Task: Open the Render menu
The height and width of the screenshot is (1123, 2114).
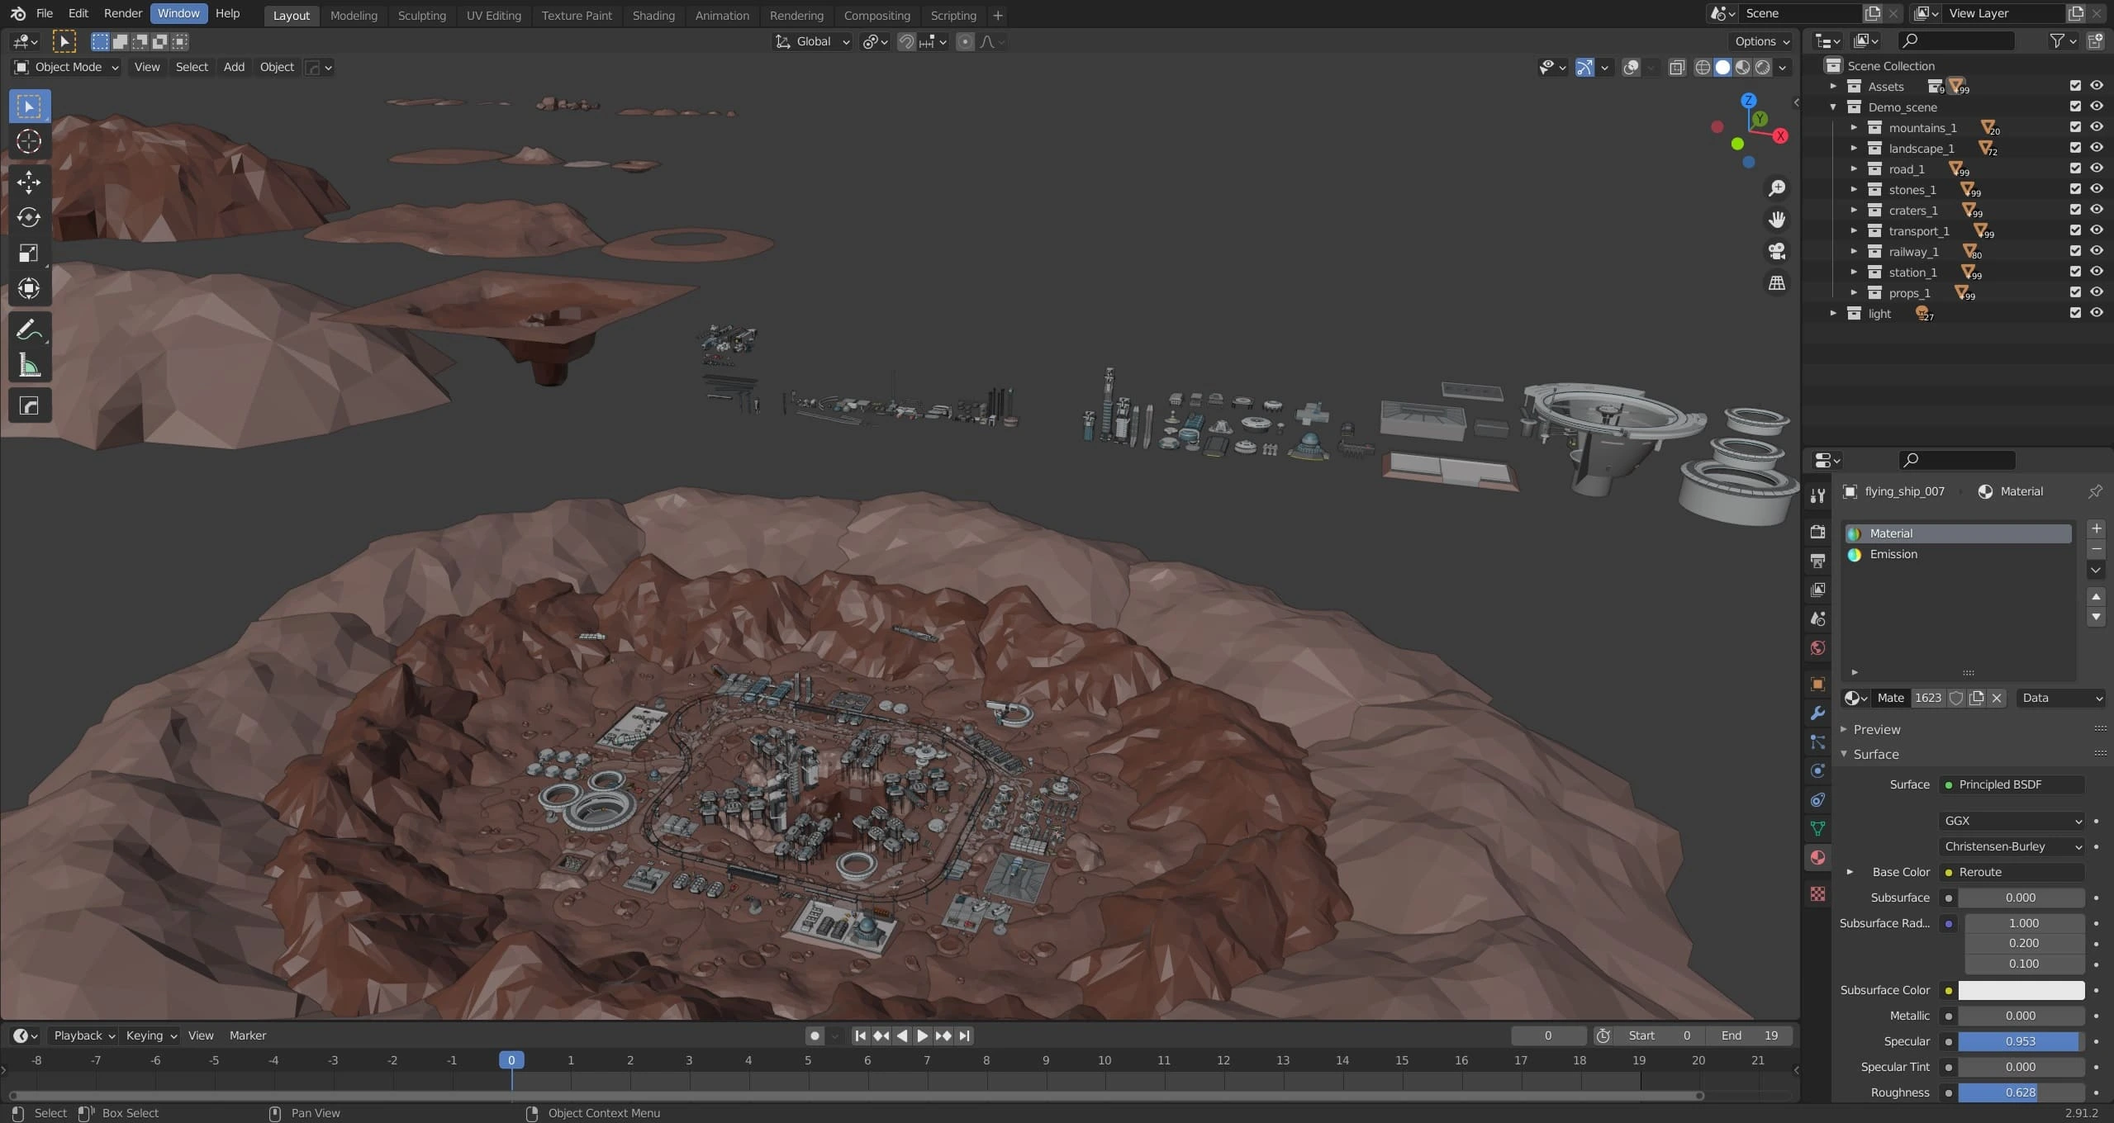Action: 122,13
